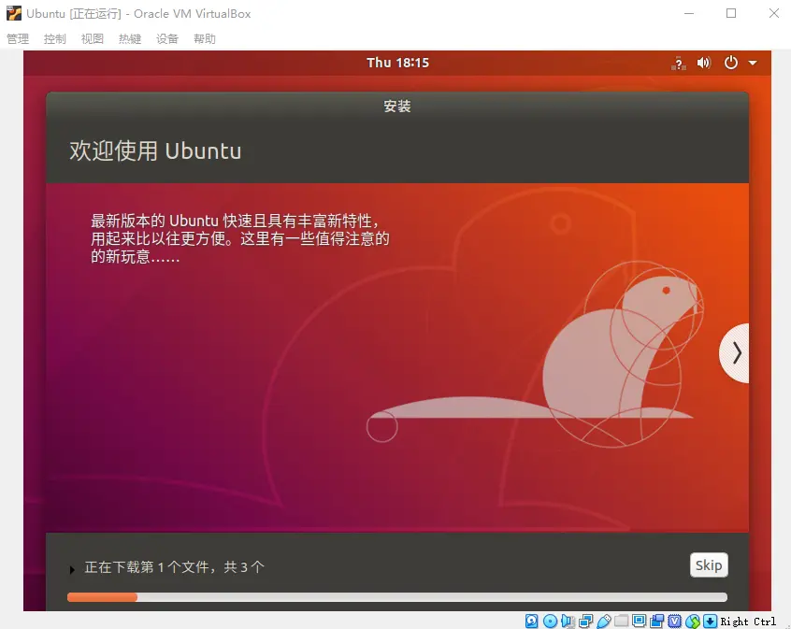Click the Skip download button
Screen dimensions: 791x629
tap(709, 565)
